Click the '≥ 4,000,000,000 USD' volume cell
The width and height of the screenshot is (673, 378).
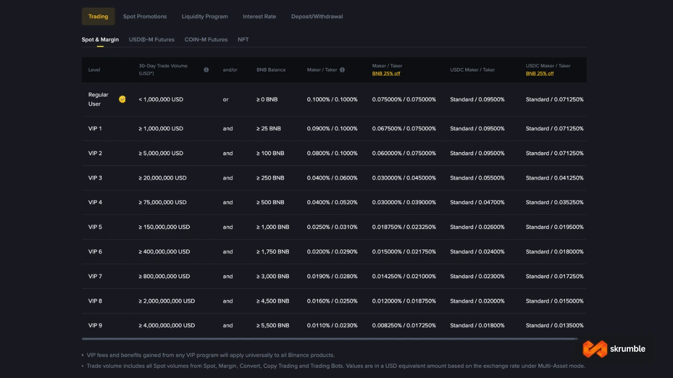167,325
